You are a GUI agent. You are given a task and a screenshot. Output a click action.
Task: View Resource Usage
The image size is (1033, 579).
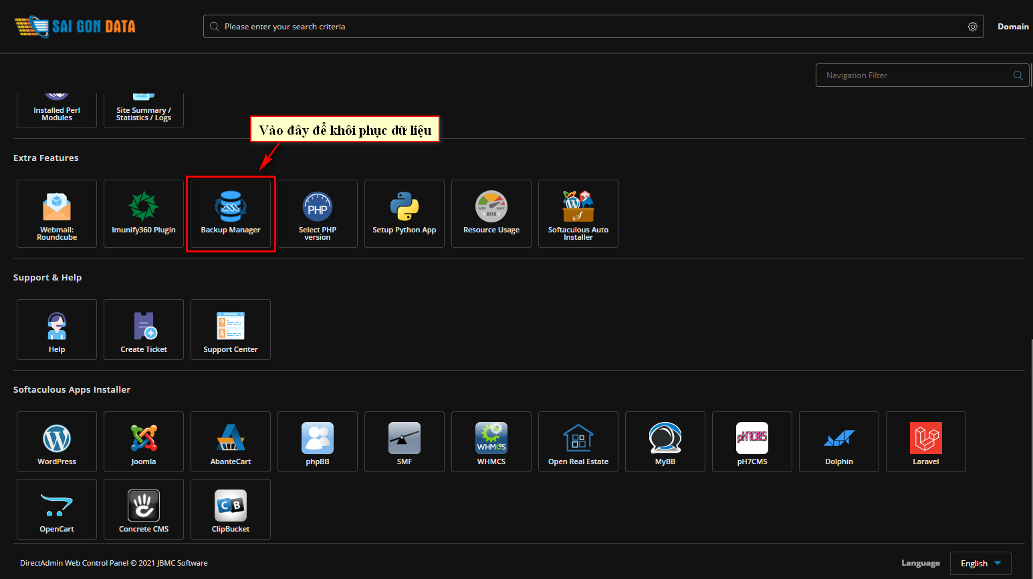tap(491, 214)
